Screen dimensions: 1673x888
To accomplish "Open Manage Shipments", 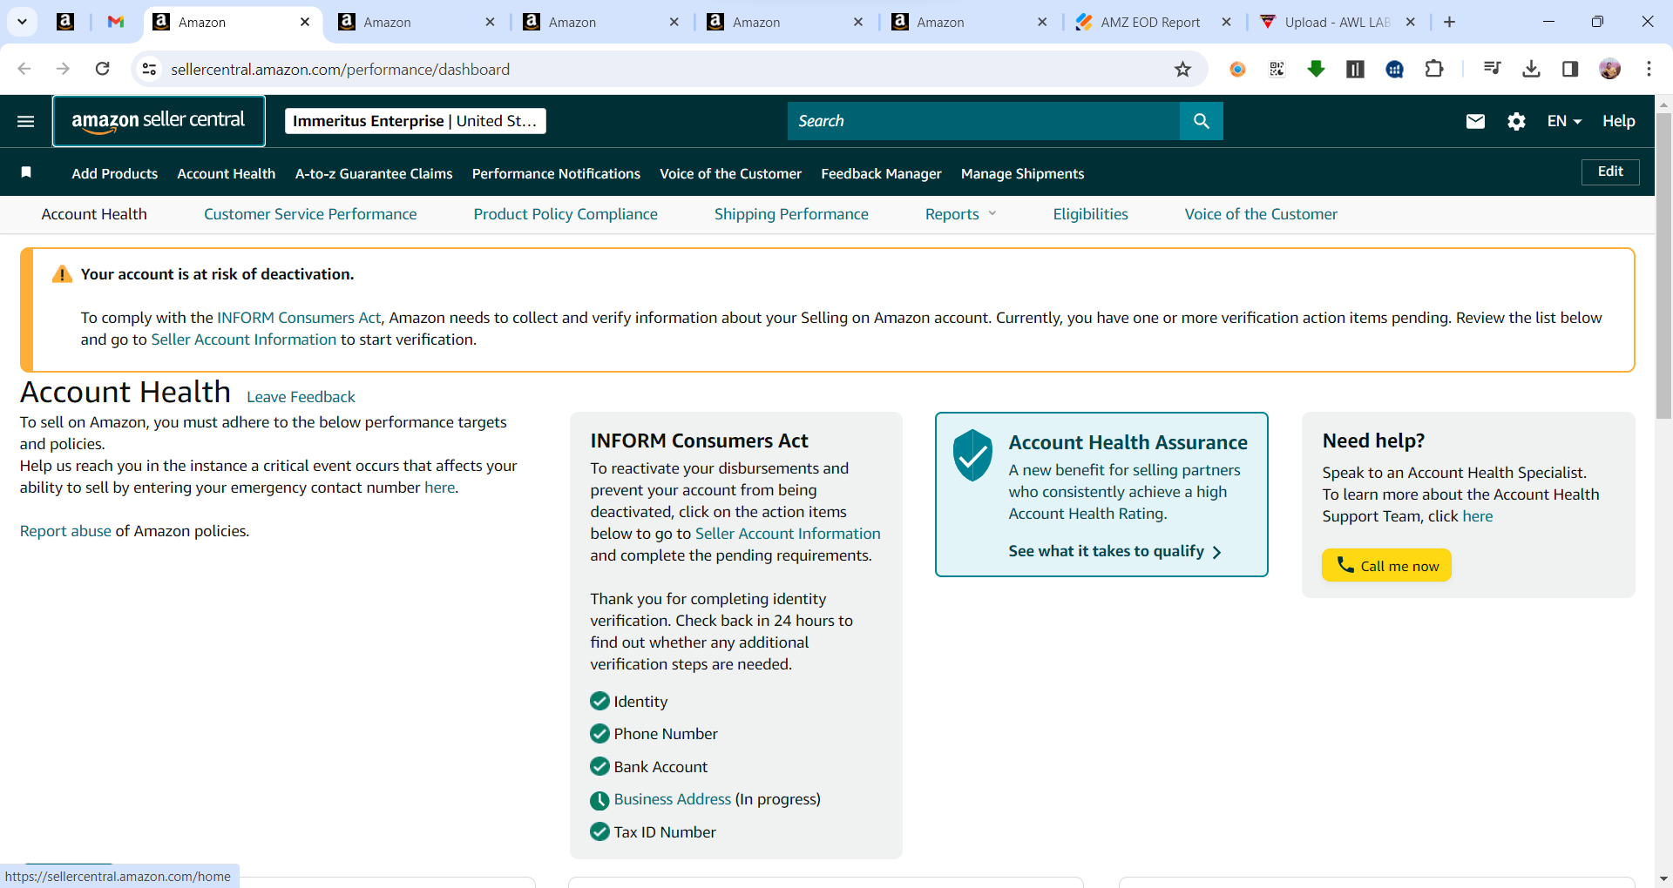I will (1022, 173).
